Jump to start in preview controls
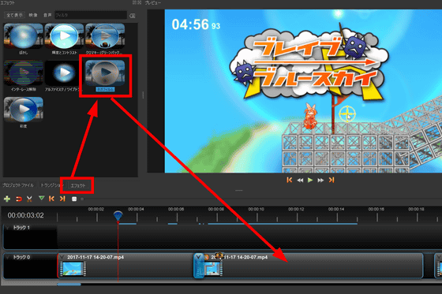The width and height of the screenshot is (442, 294). pos(289,180)
